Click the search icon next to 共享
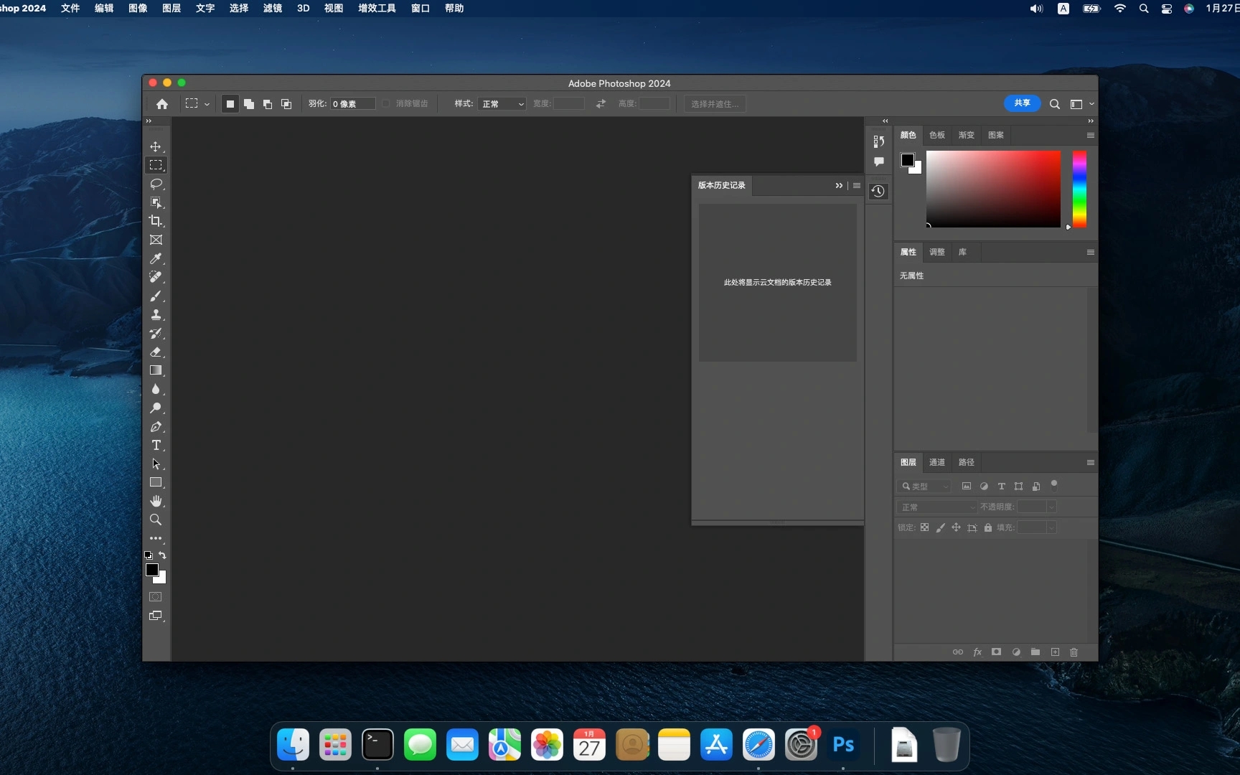Viewport: 1240px width, 775px height. 1055,104
